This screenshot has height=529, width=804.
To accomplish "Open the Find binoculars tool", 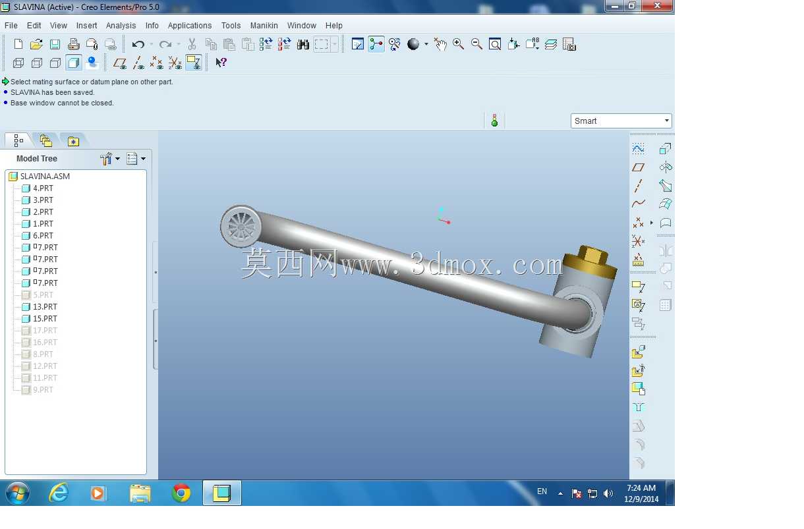I will [x=303, y=44].
